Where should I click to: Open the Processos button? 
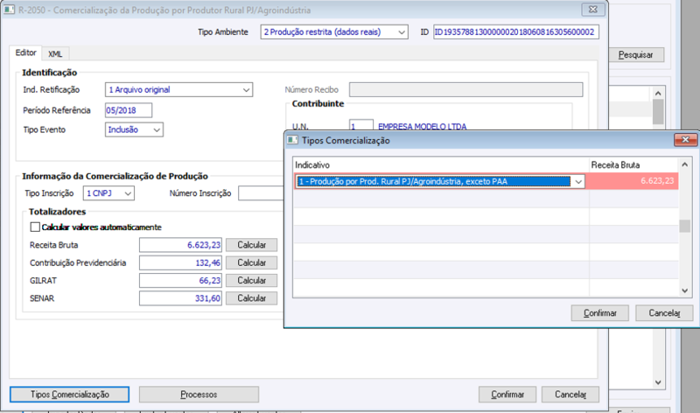199,395
